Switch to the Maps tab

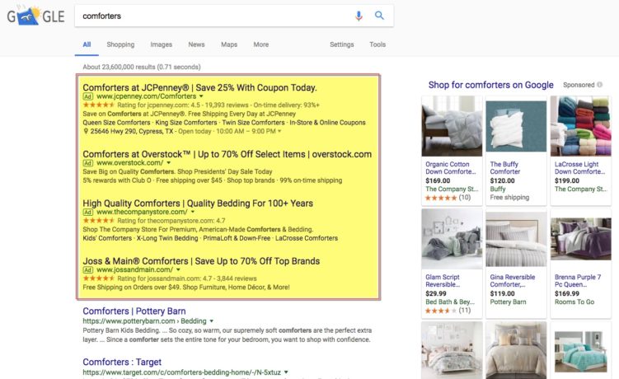229,44
